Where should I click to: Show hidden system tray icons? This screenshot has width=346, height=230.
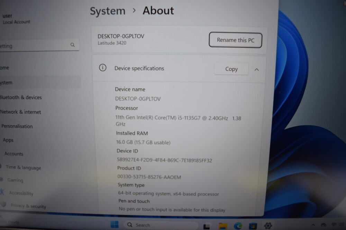point(313,225)
